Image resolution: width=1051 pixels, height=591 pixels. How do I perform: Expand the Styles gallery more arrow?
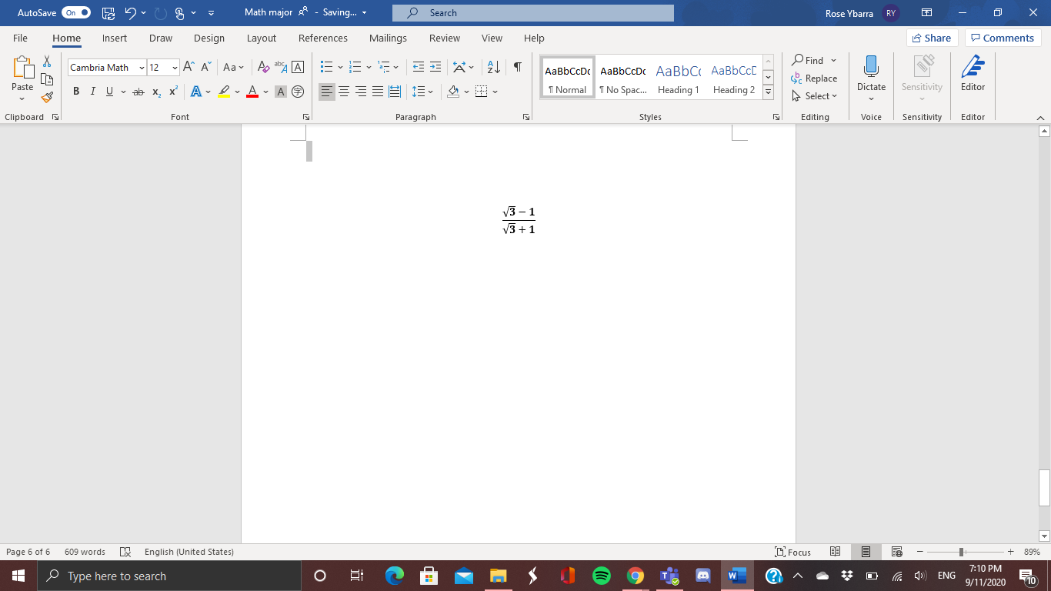coord(768,92)
